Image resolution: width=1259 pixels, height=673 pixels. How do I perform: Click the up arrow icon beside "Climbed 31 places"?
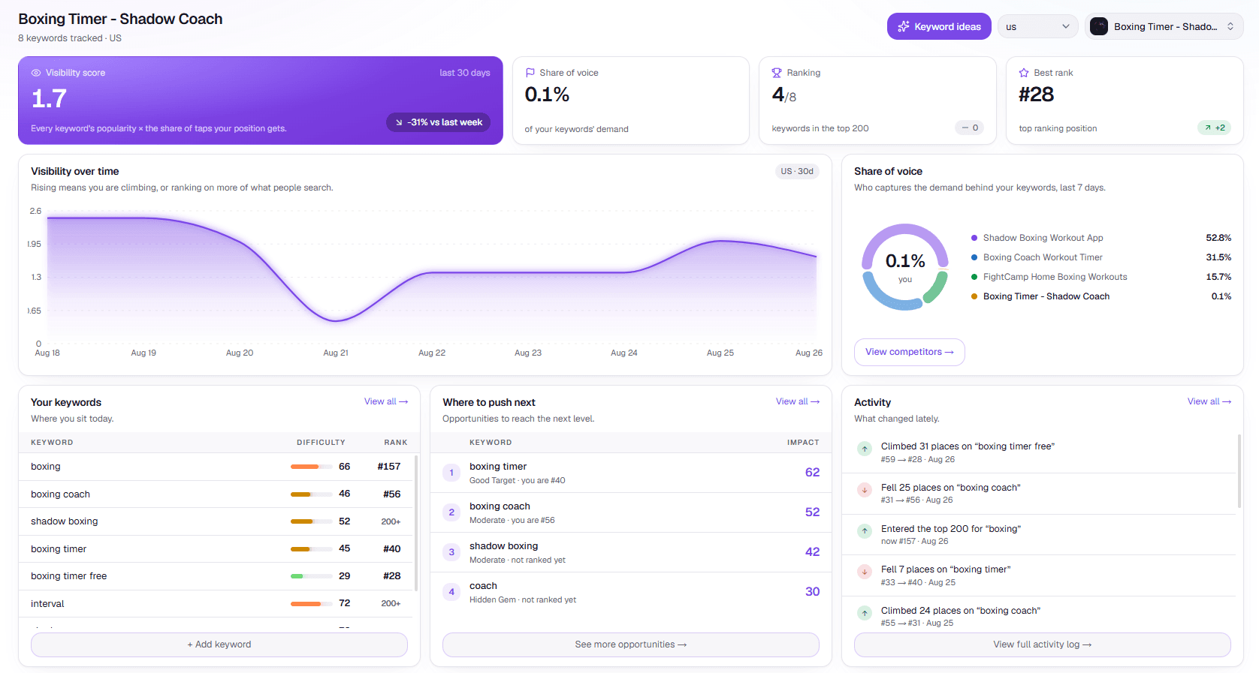[865, 449]
